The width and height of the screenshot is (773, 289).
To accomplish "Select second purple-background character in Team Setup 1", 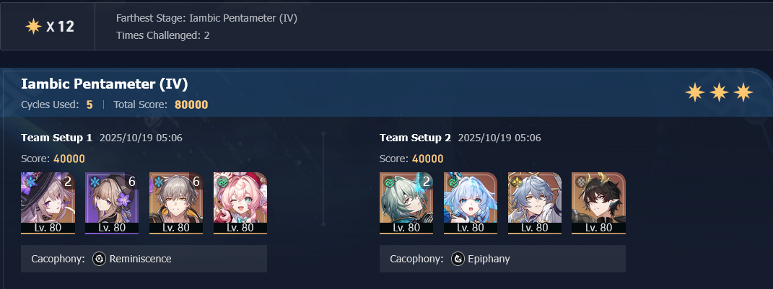I will [112, 203].
